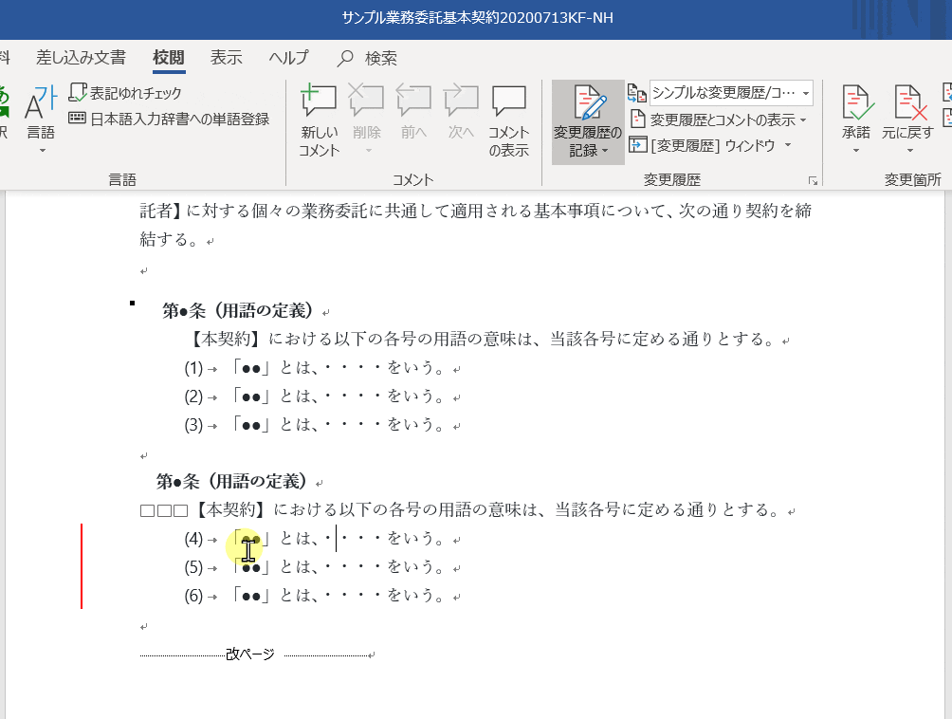Click the 削除 comment delete icon
This screenshot has width=952, height=719.
pyautogui.click(x=366, y=101)
